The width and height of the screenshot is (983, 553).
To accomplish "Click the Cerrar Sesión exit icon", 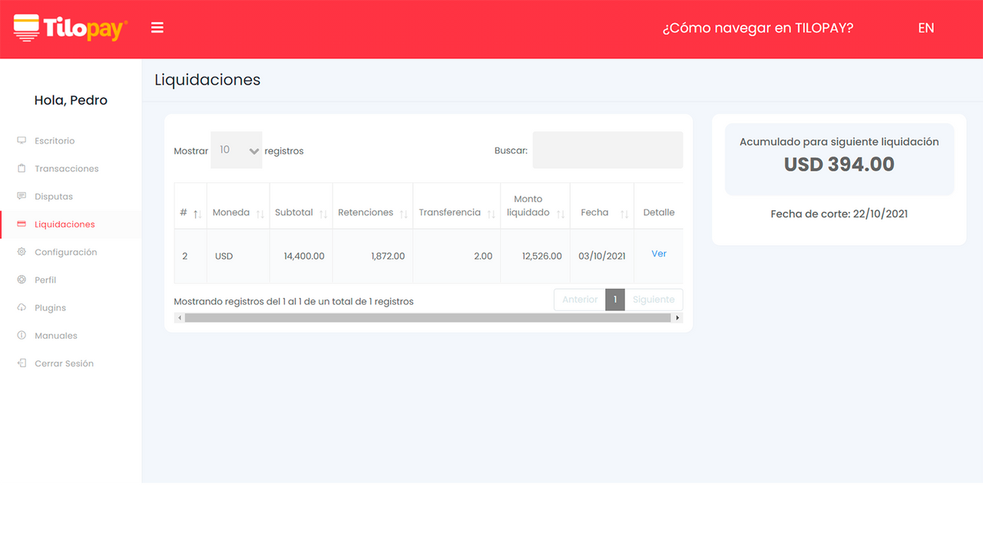I will pos(22,363).
